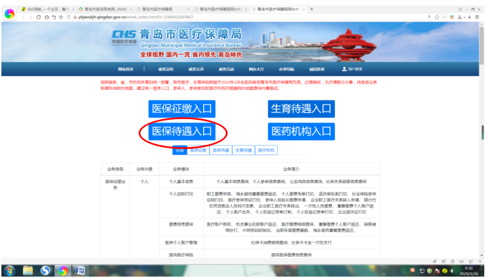Open the 网办大厅 navigation menu item
Viewport: 485px width, 278px height.
(x=256, y=69)
